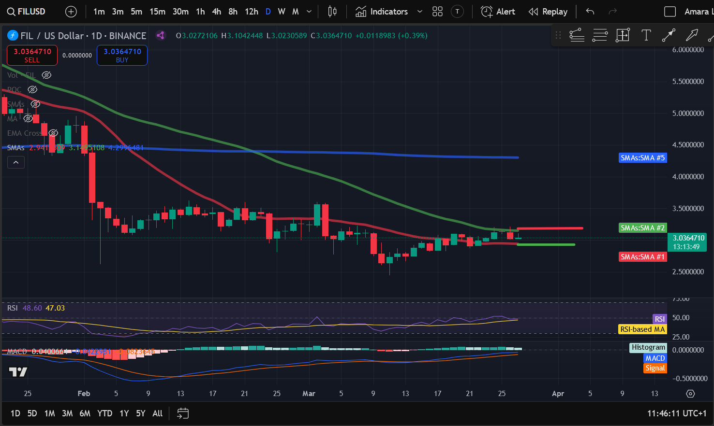Select the 8h interval
Viewport: 714px width, 426px height.
(233, 12)
